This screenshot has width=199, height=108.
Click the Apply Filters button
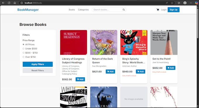[38, 64]
